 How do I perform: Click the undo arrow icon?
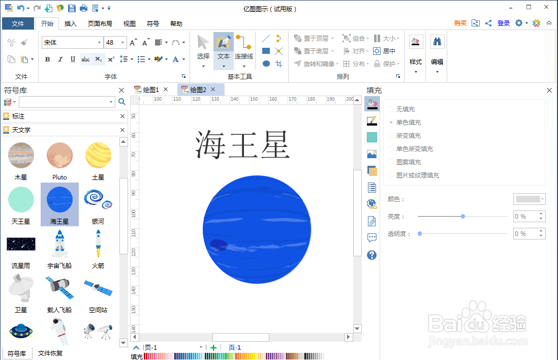(21, 8)
